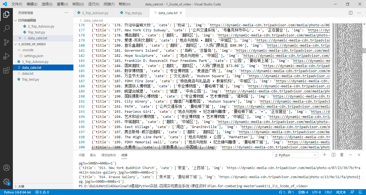Click line number 185 in the gutter
This screenshot has width=366, height=195.
coord(82,71)
